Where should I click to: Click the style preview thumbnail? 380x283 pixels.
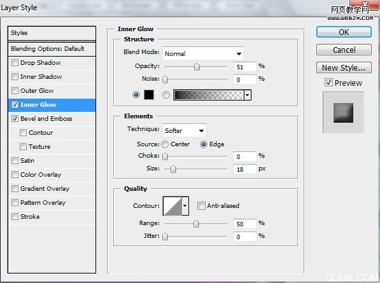pyautogui.click(x=343, y=113)
